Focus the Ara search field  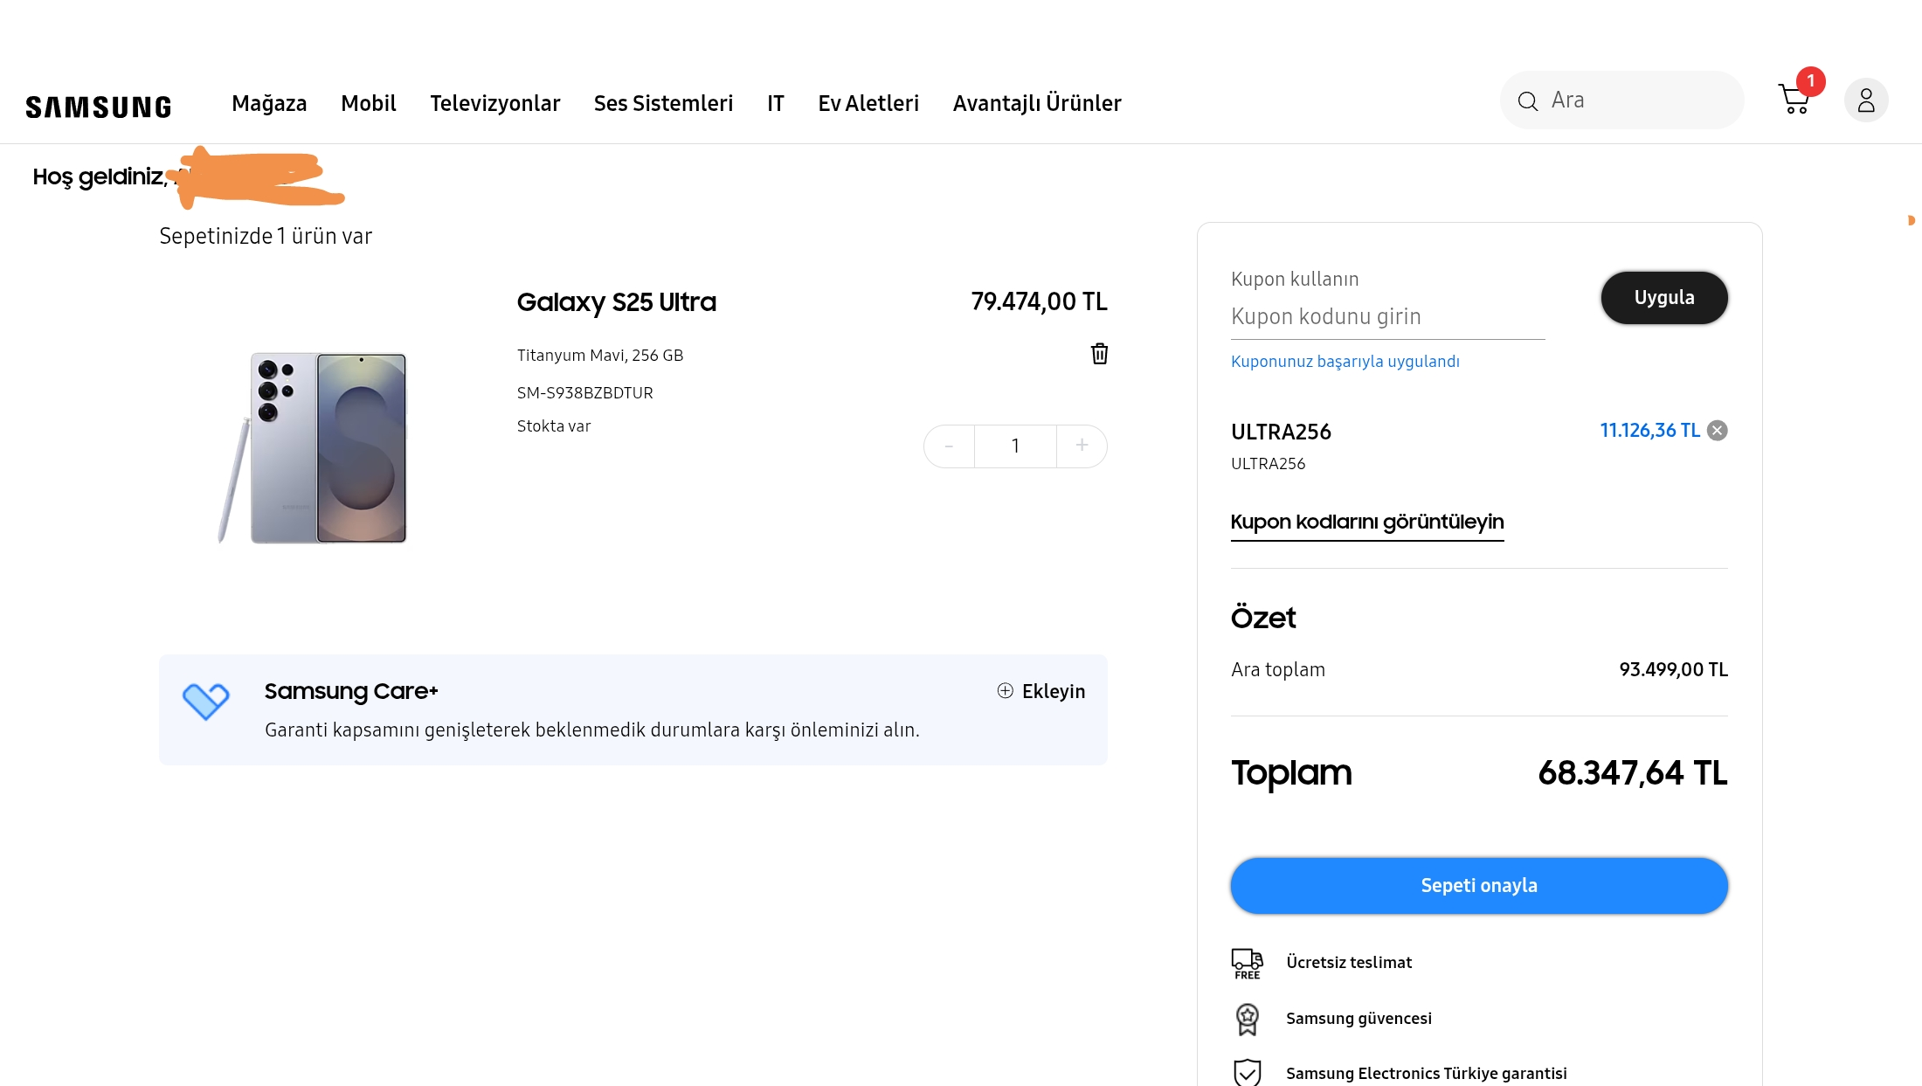point(1622,100)
